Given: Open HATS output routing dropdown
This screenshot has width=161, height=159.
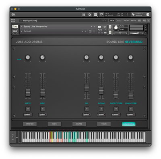Looking at the screenshot, I should click(28, 114).
